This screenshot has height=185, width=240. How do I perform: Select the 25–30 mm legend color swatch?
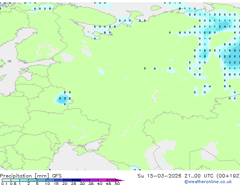point(76,180)
